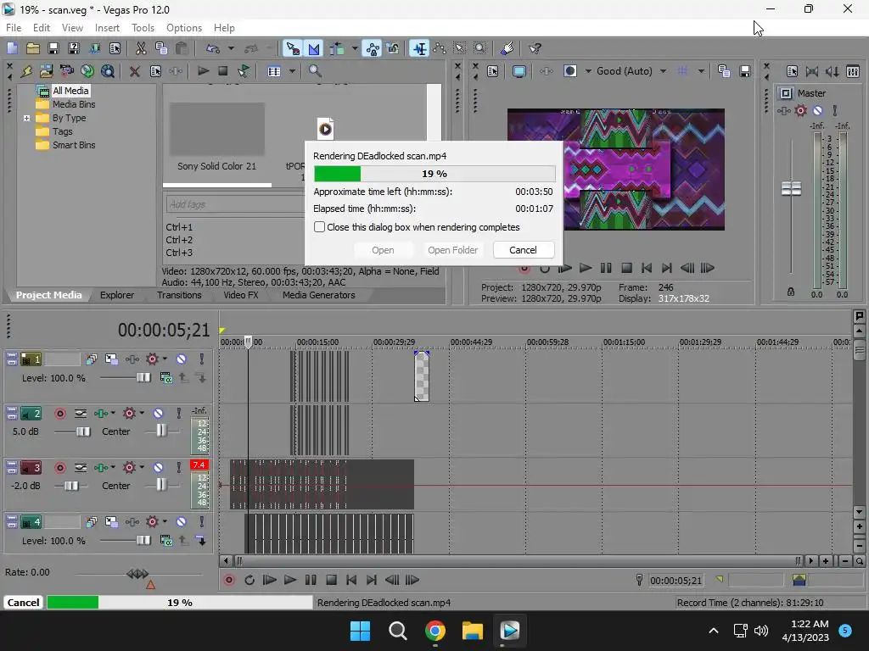The image size is (869, 651).
Task: Click the Add tags input field
Action: [234, 204]
